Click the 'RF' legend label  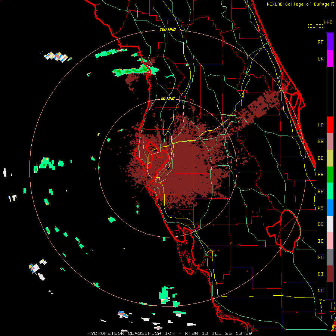coord(320,42)
